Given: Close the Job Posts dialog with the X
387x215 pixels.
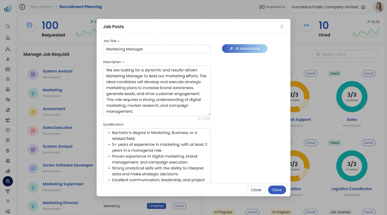Looking at the screenshot, I should click(x=282, y=26).
